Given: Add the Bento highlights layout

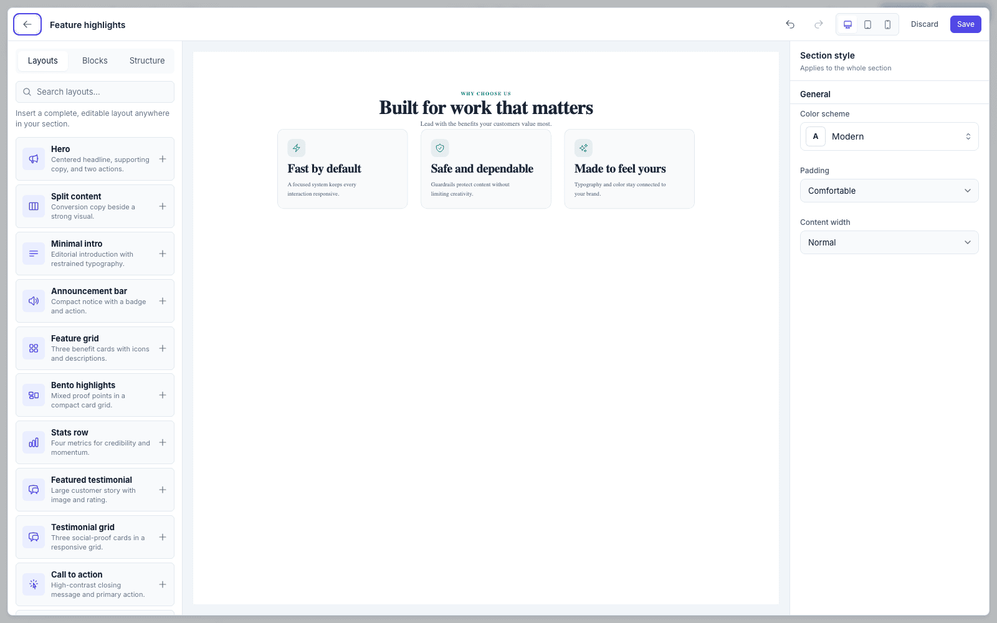Looking at the screenshot, I should (163, 395).
